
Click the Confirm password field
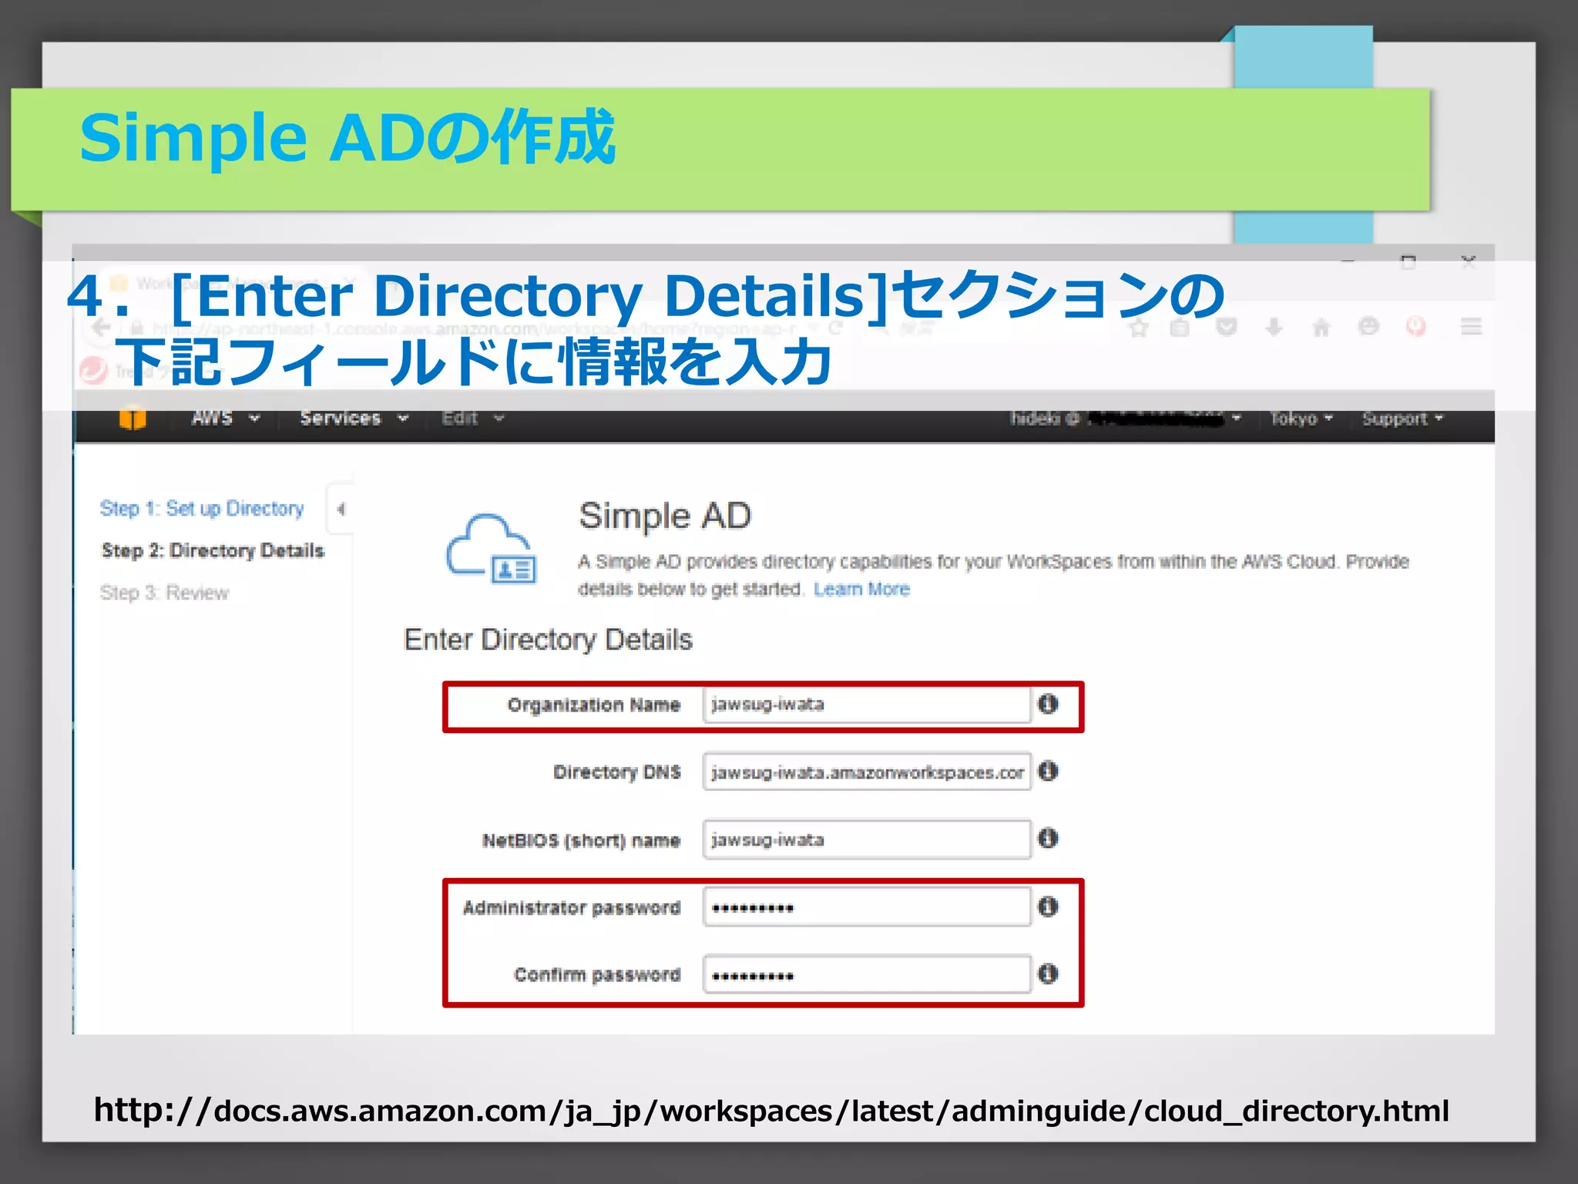[867, 974]
